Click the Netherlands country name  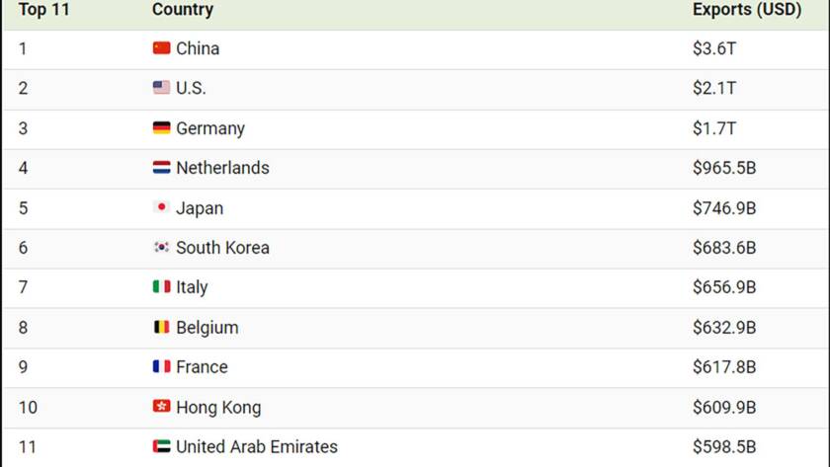(222, 168)
